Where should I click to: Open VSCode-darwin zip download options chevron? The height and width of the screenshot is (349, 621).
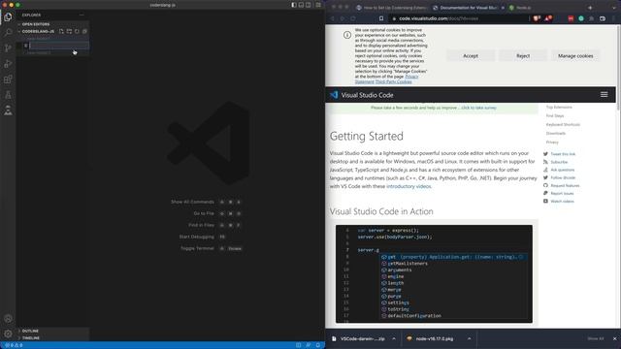point(394,338)
